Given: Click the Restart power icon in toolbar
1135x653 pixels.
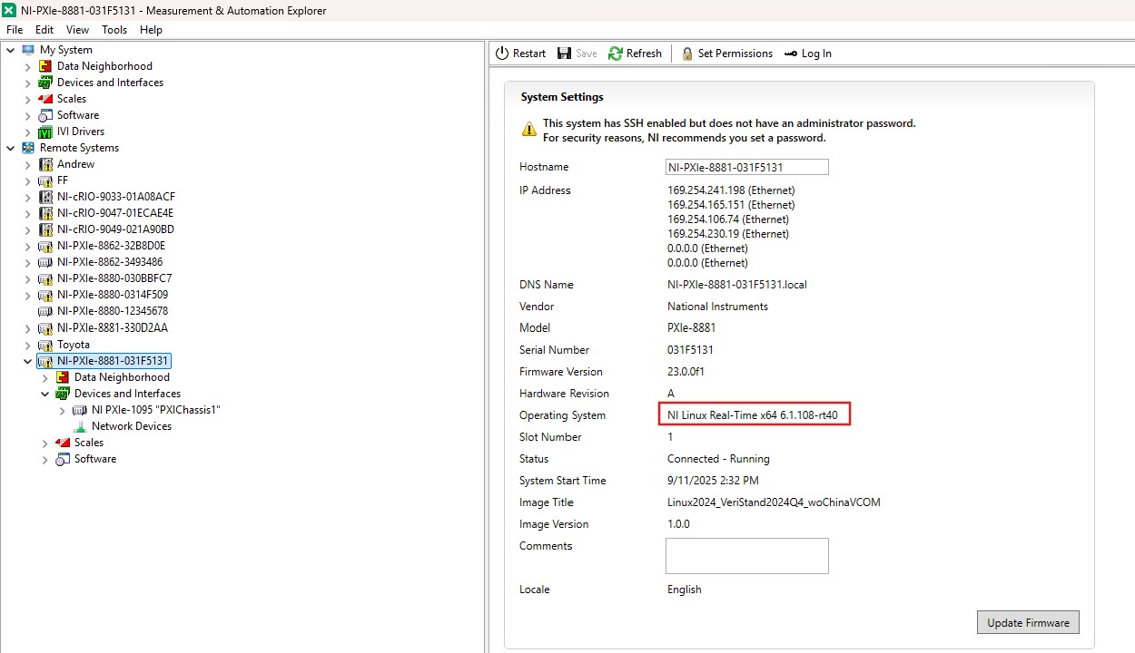Looking at the screenshot, I should pyautogui.click(x=502, y=54).
